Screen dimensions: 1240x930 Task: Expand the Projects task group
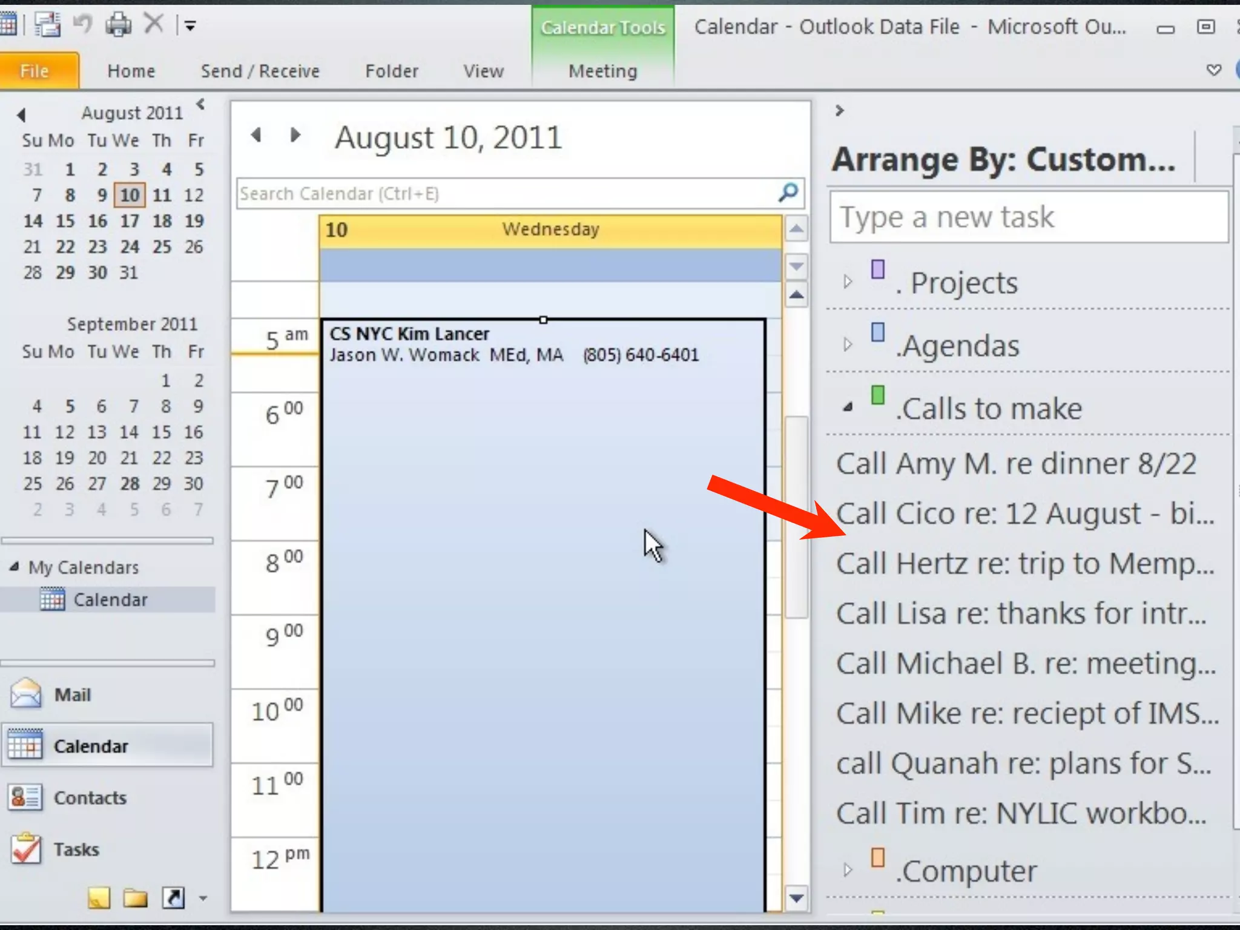pos(848,282)
